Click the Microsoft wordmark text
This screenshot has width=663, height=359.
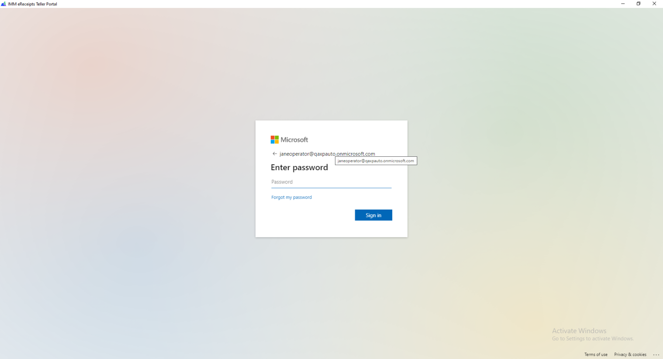coord(294,140)
